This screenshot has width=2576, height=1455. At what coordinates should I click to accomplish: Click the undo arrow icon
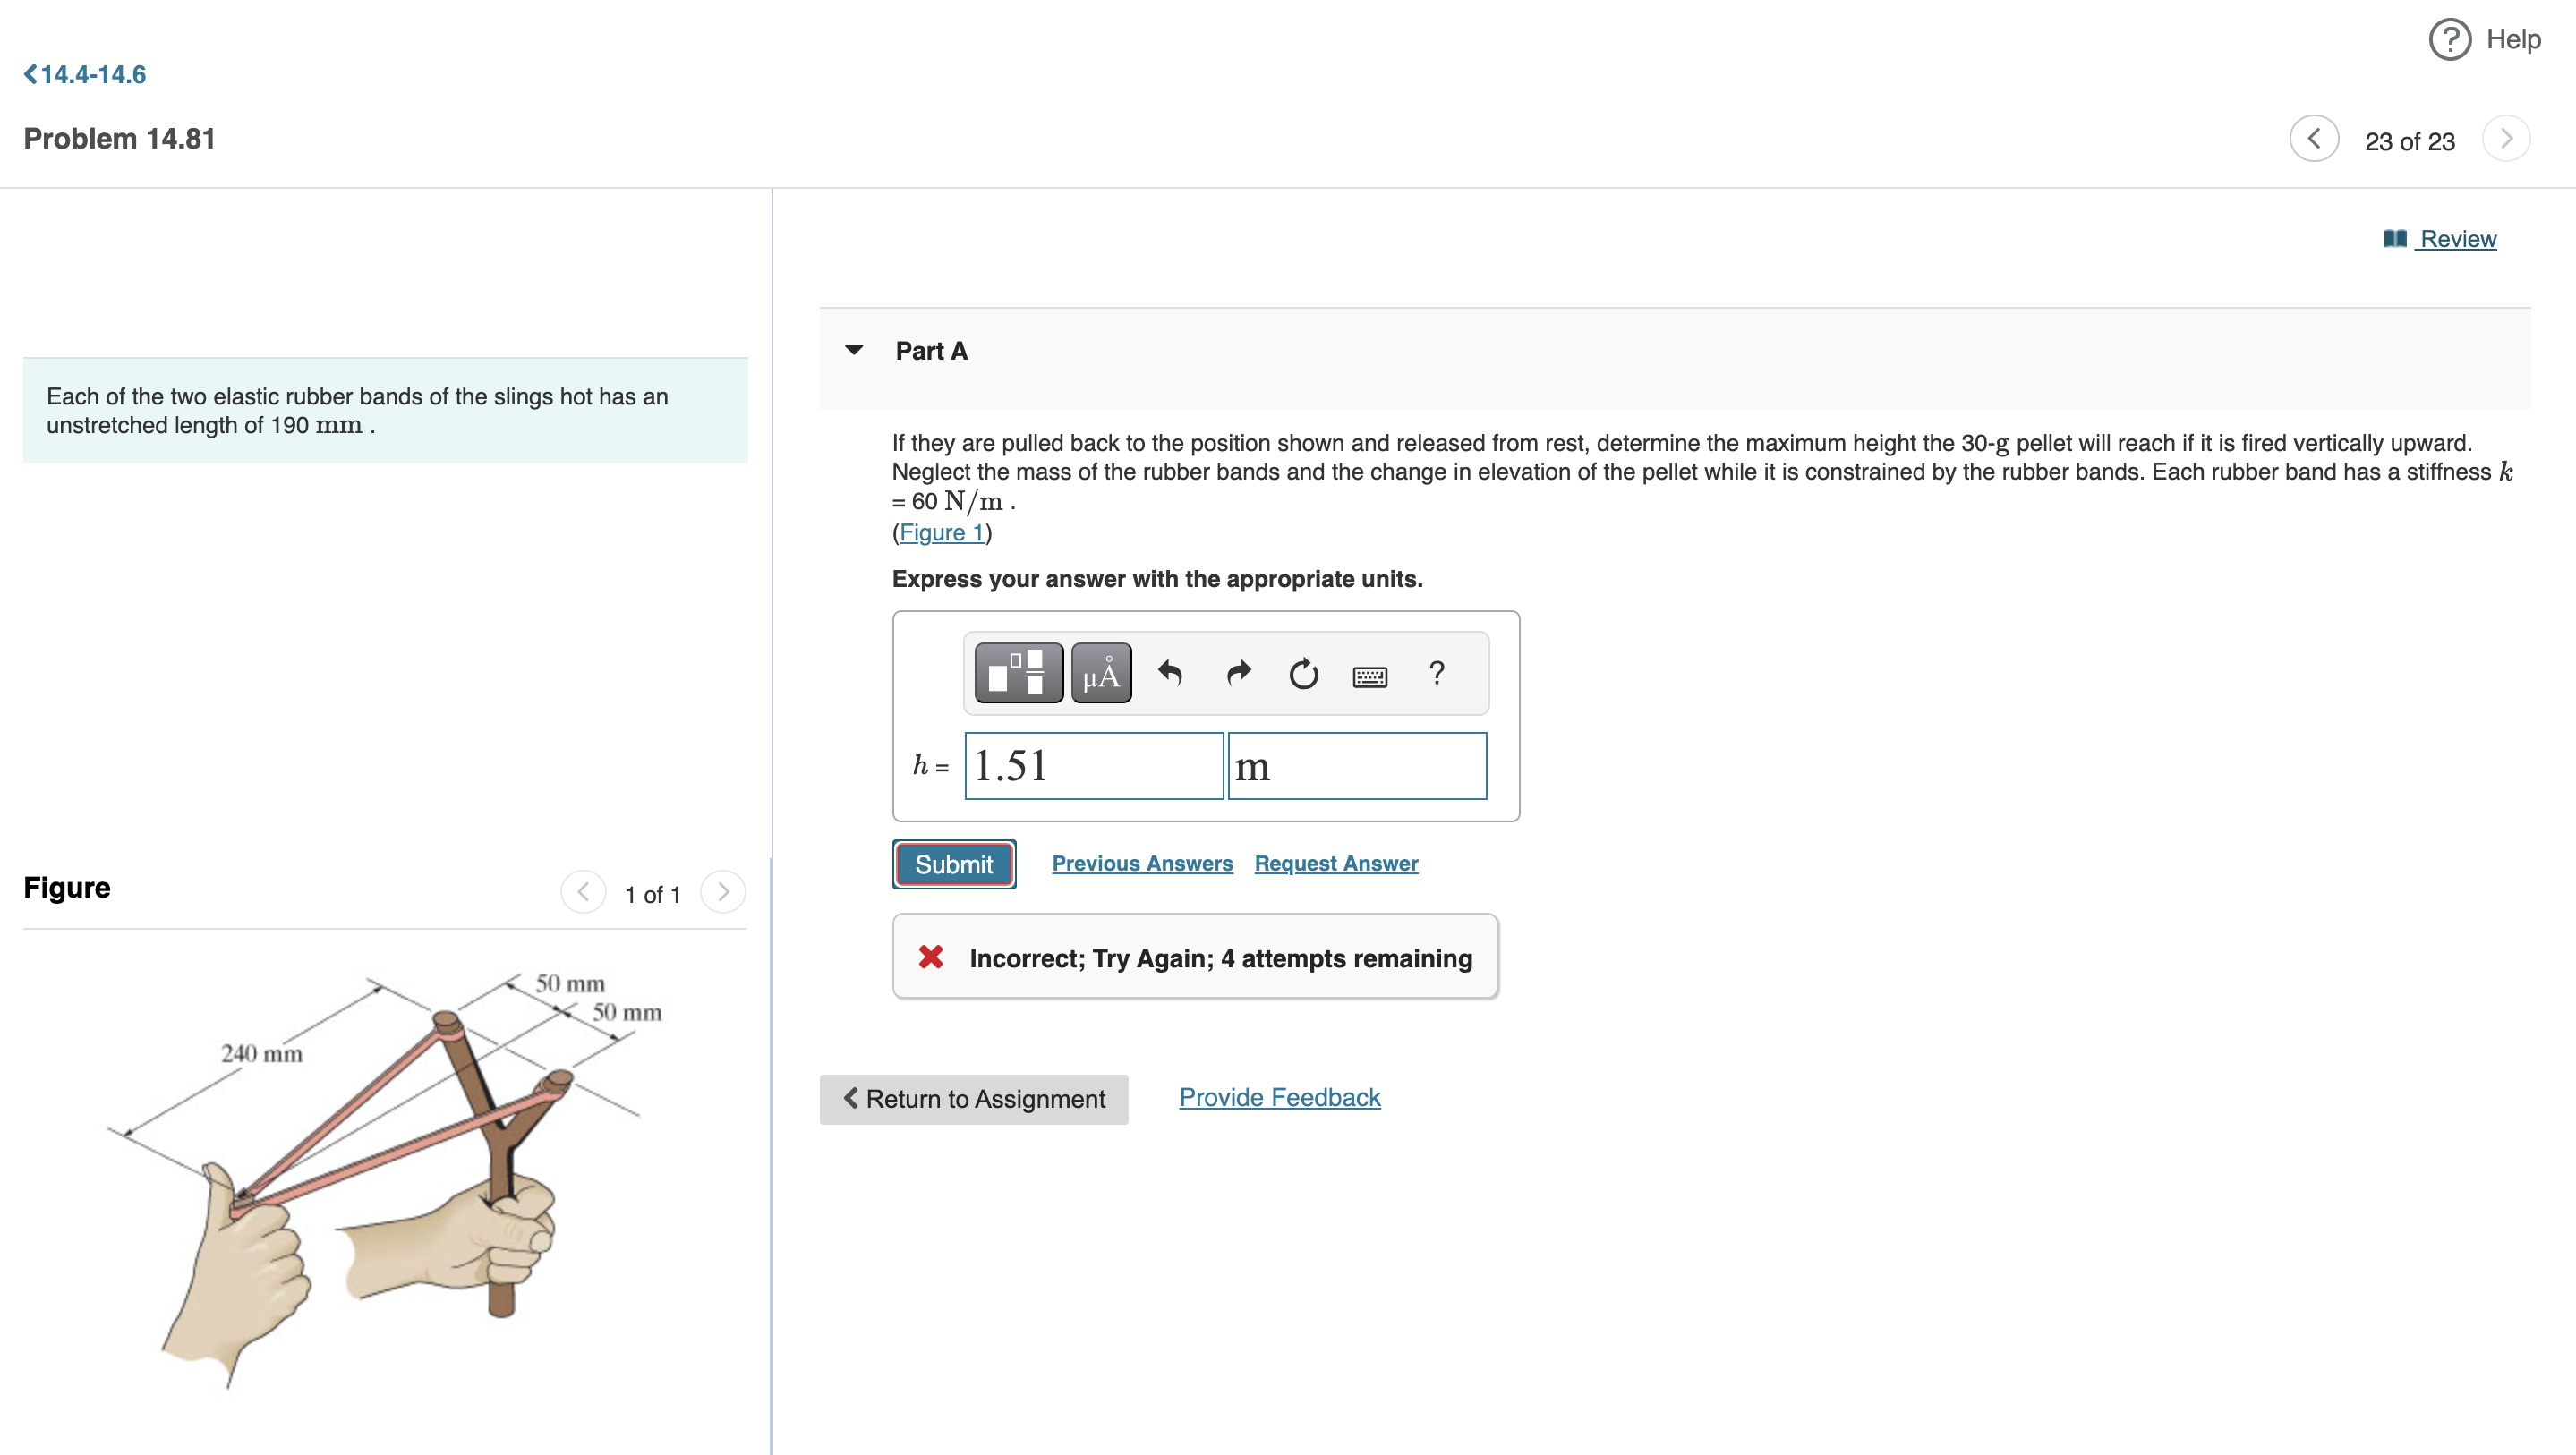point(1169,673)
